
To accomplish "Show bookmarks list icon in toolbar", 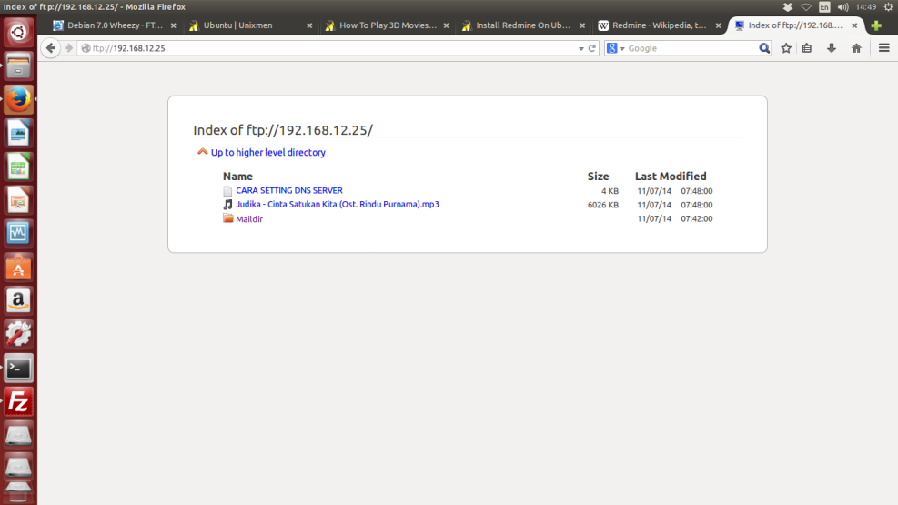I will pos(807,48).
